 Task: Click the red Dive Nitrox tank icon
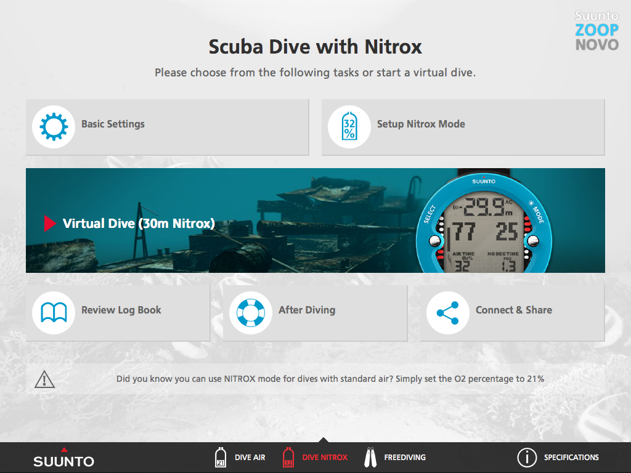(x=288, y=457)
